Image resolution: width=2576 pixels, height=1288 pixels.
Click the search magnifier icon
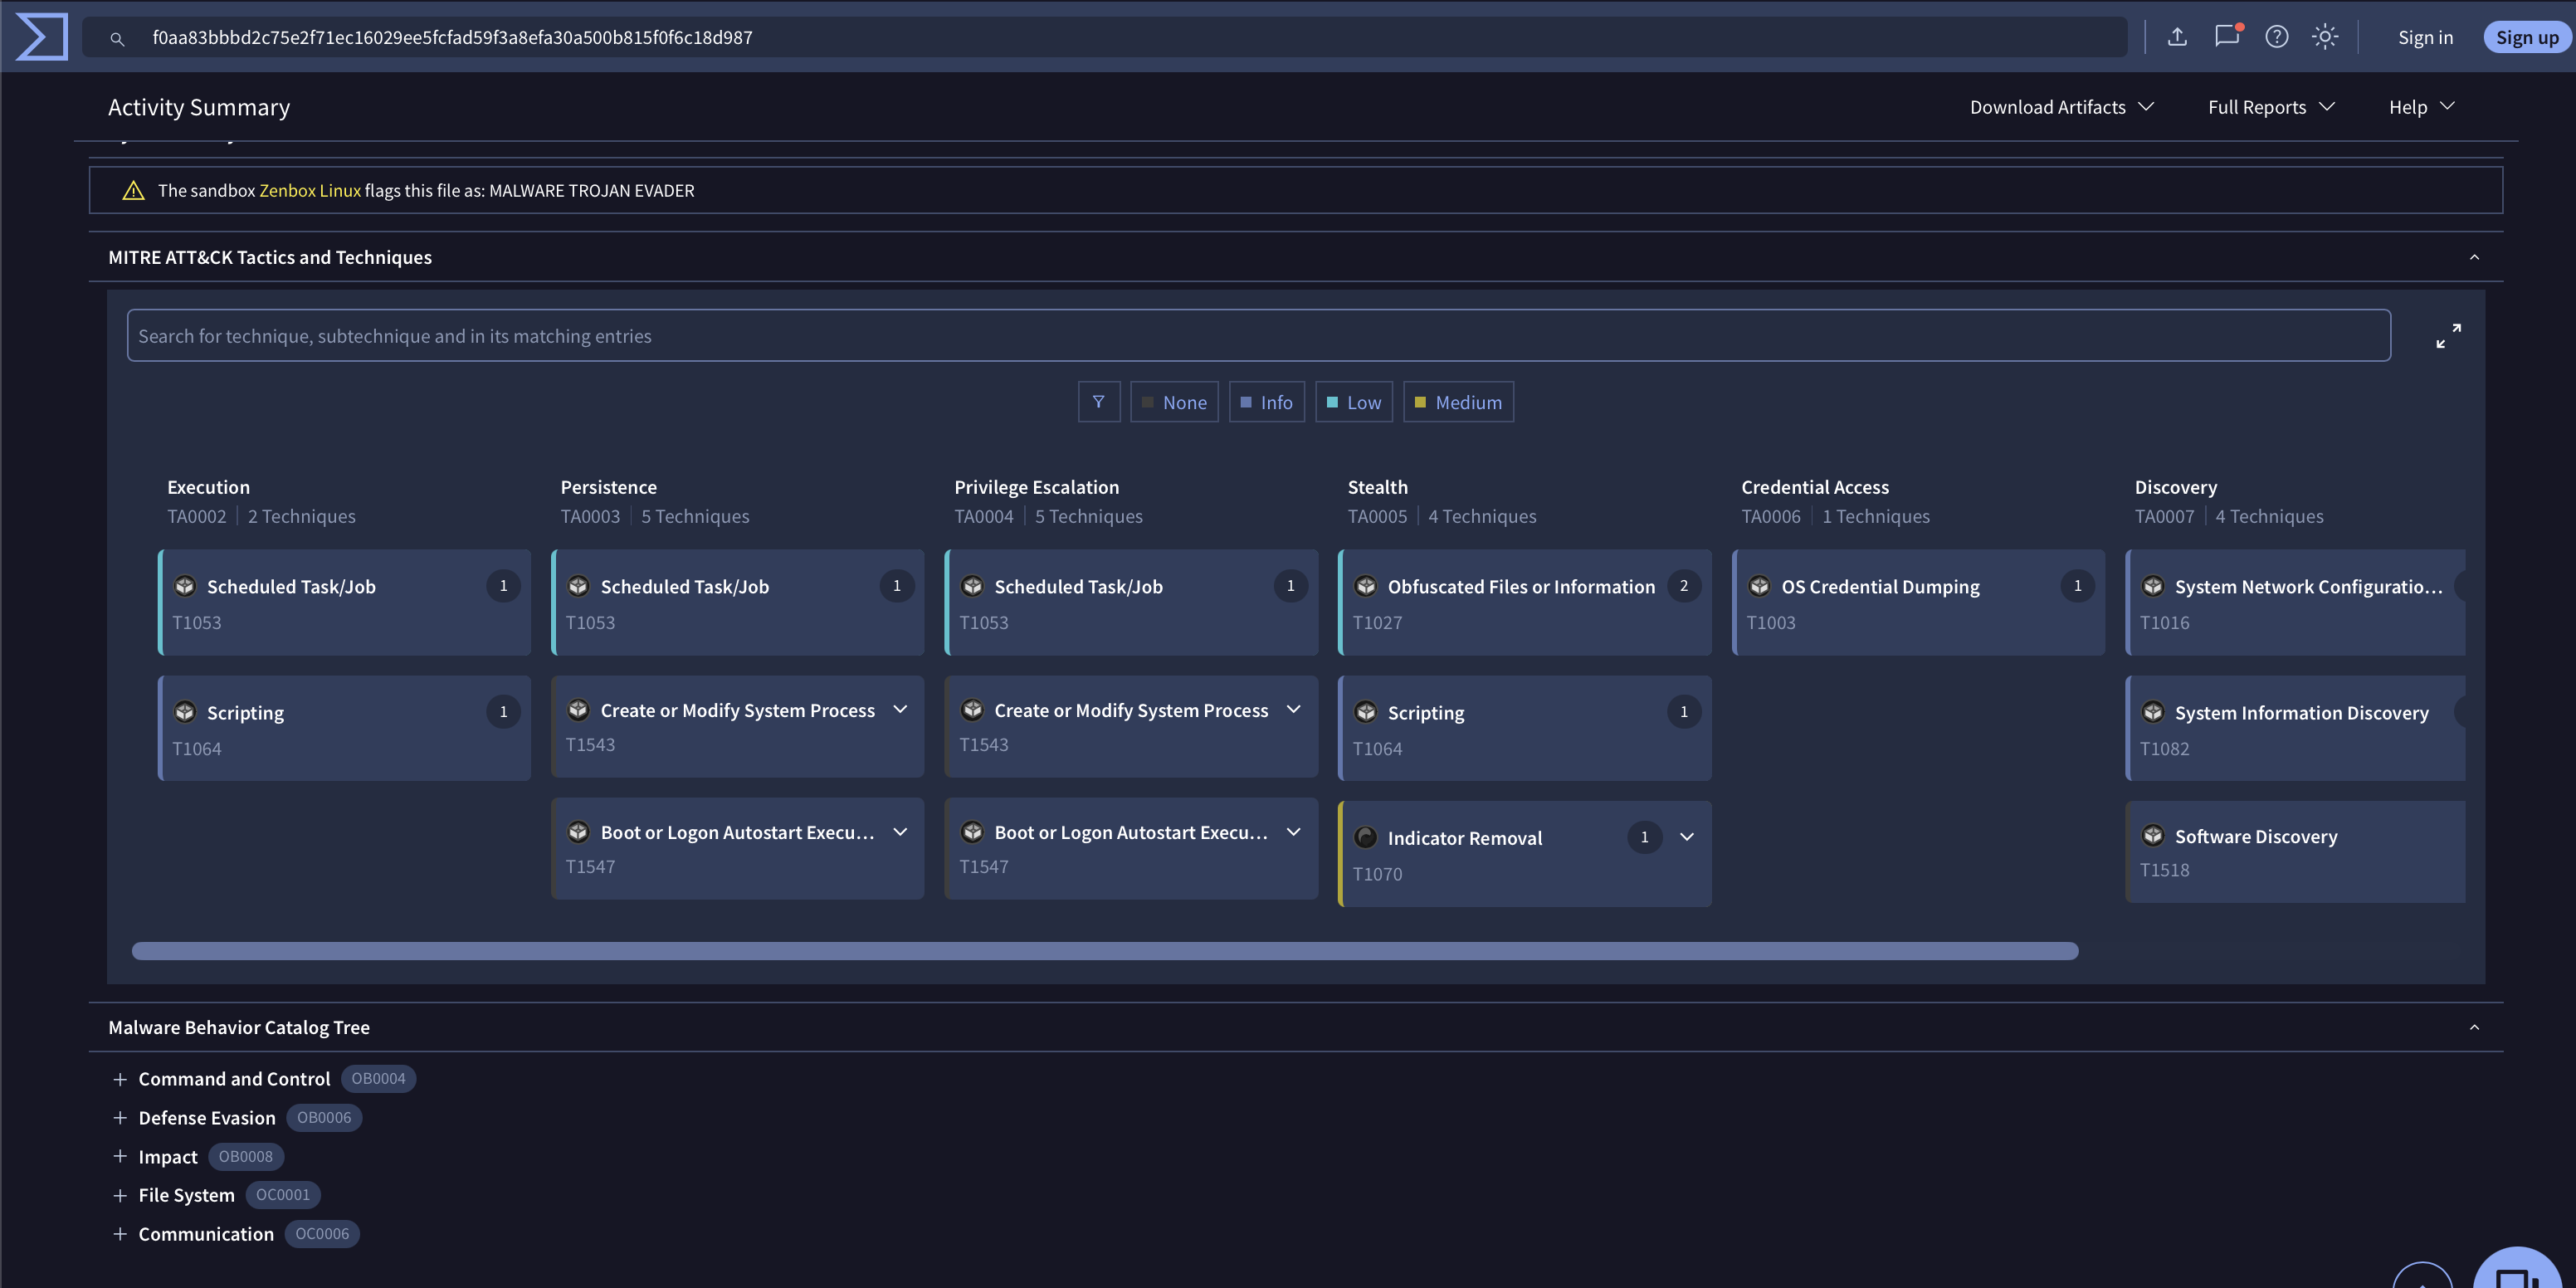117,39
